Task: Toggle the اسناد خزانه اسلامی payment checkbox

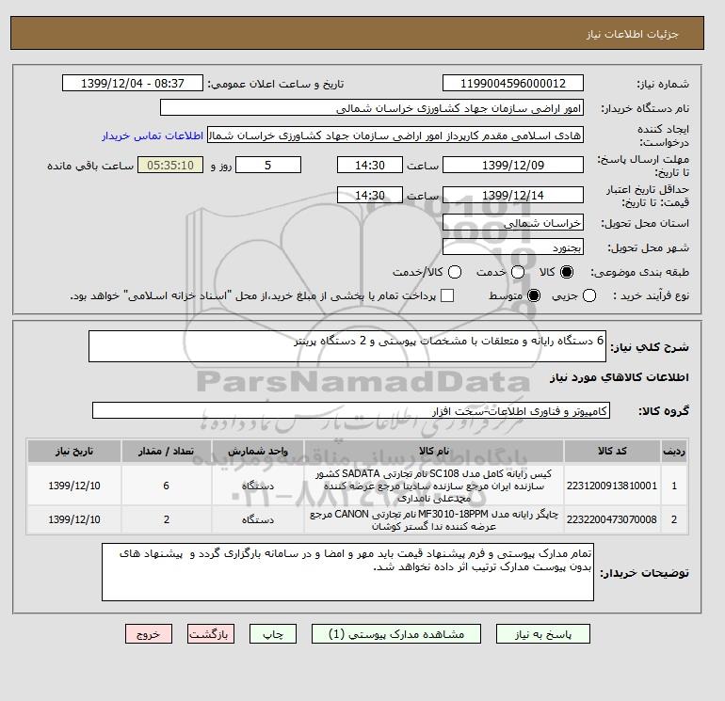Action: [x=447, y=295]
